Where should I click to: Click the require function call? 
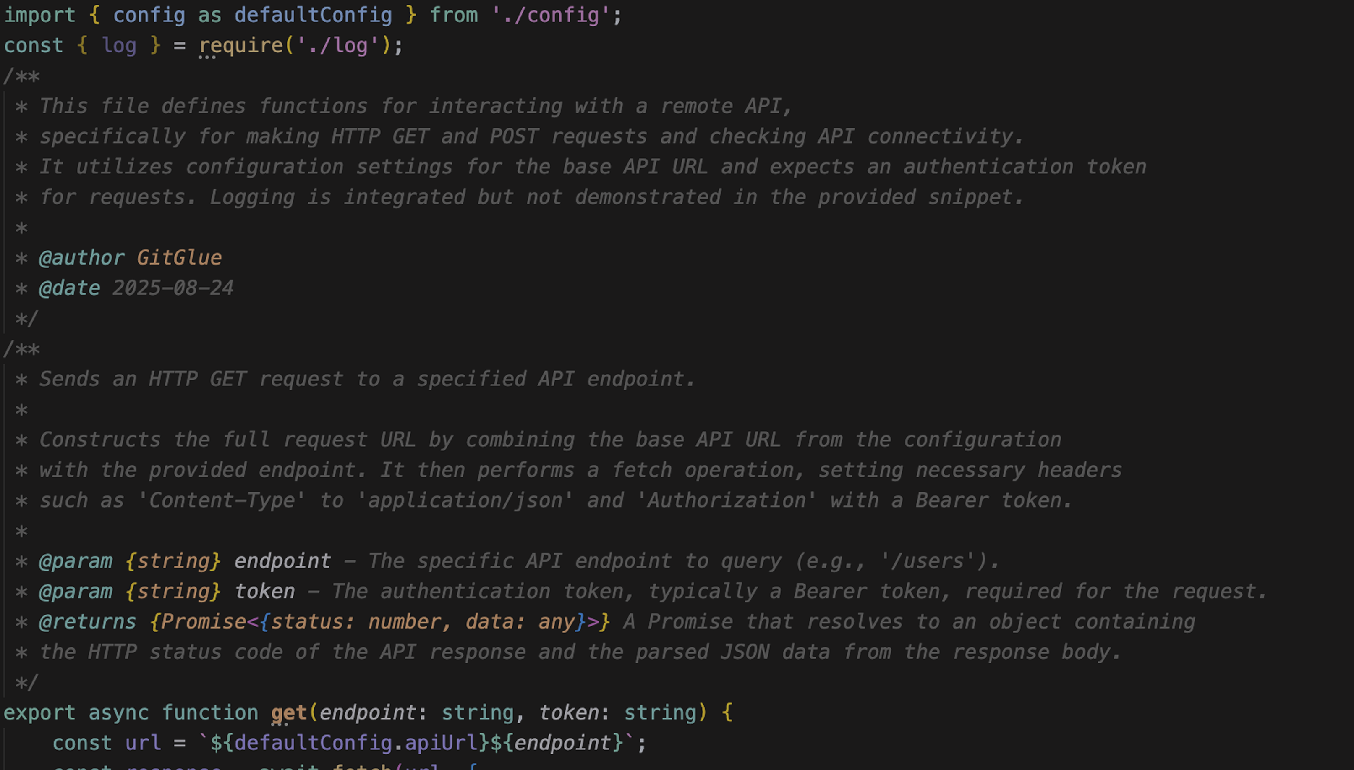pyautogui.click(x=240, y=45)
